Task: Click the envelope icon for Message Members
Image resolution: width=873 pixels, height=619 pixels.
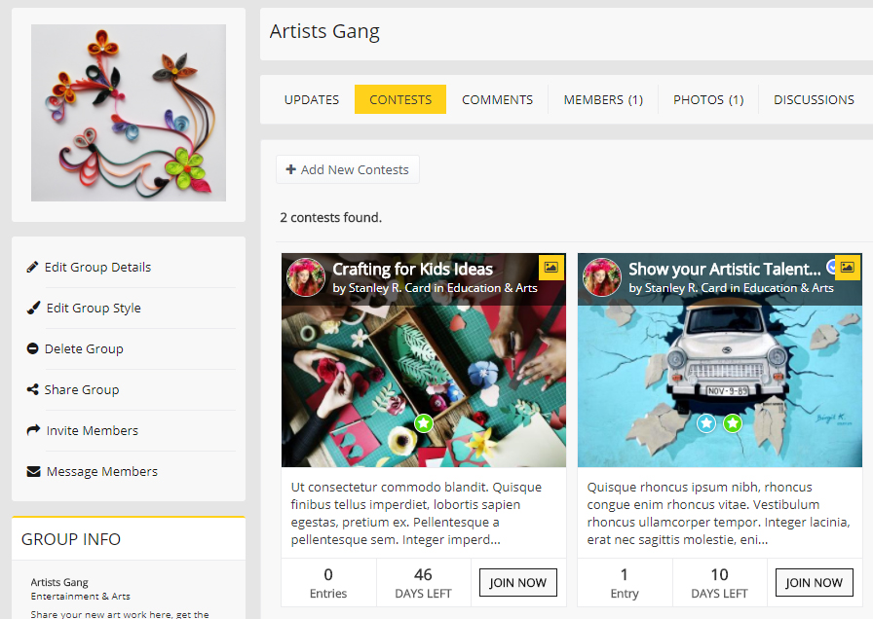Action: (34, 472)
